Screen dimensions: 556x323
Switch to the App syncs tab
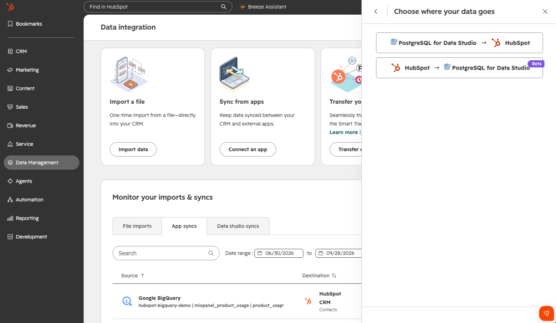click(184, 226)
